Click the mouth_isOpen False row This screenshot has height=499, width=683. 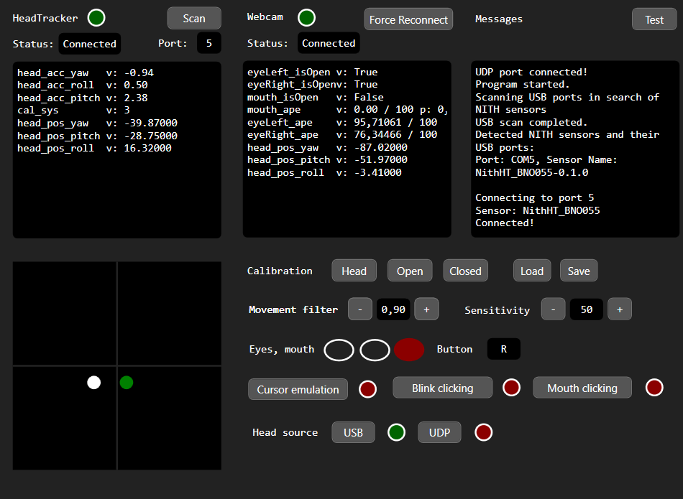[316, 97]
